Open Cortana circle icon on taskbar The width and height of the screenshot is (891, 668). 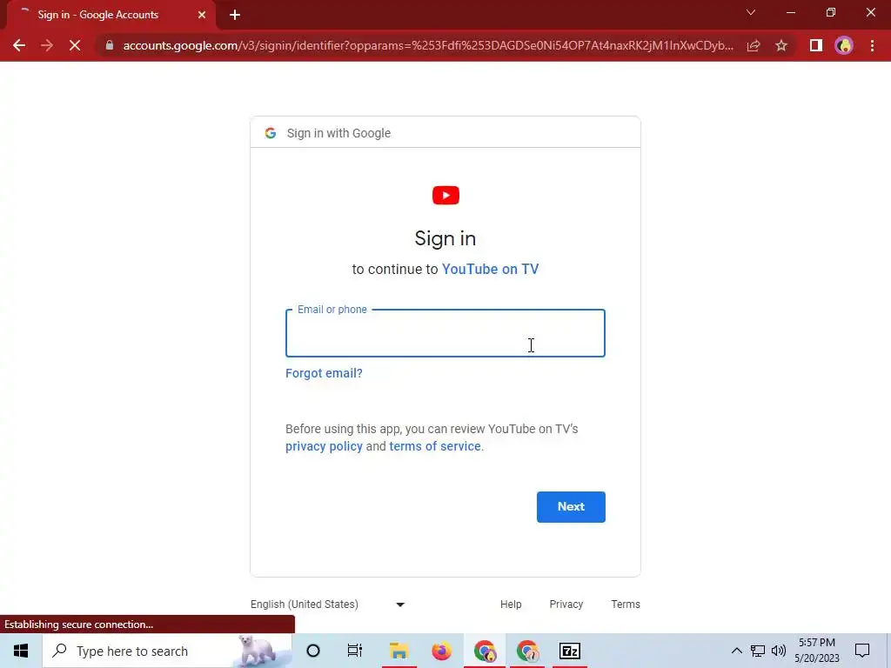pyautogui.click(x=313, y=651)
